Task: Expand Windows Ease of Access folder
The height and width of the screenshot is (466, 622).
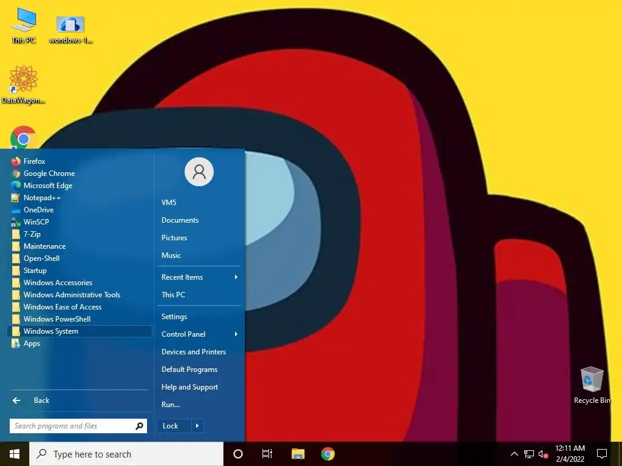Action: (x=80, y=307)
